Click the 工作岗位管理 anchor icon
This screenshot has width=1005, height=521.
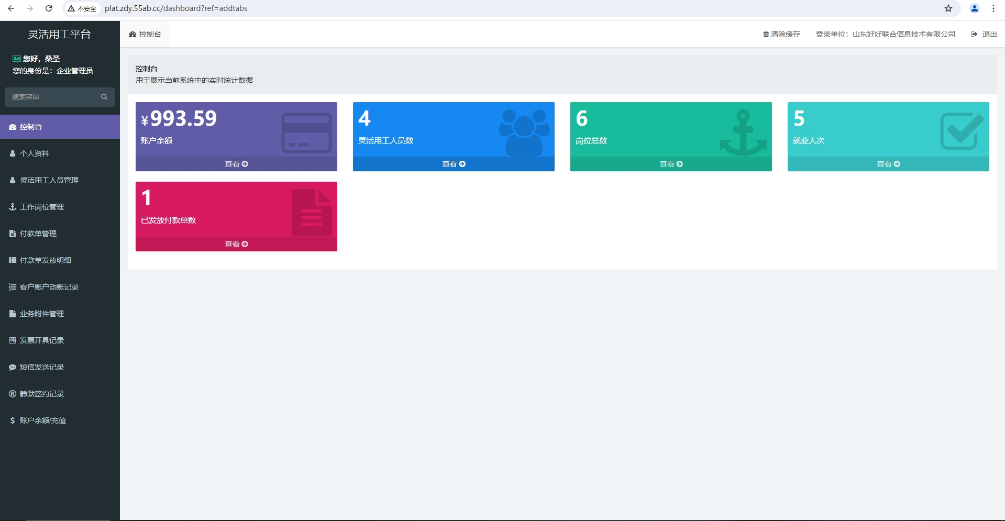(13, 207)
